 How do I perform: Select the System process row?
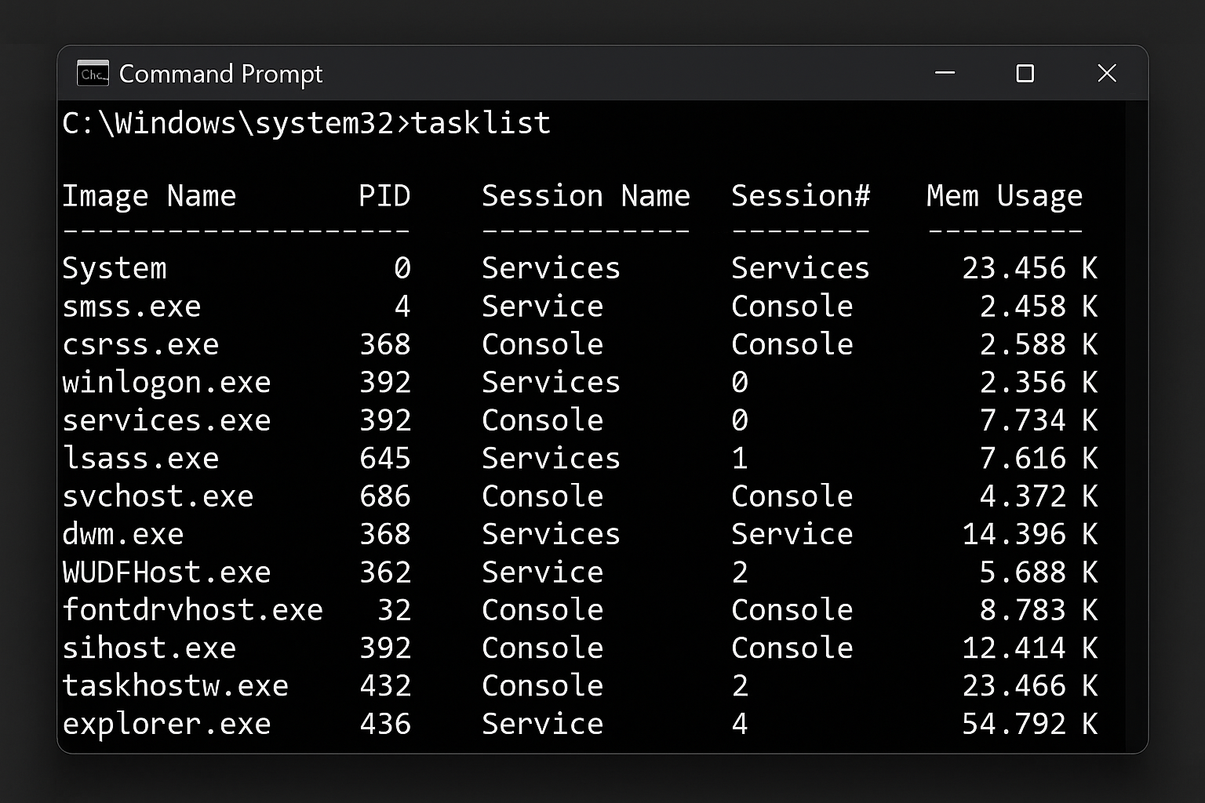point(115,267)
